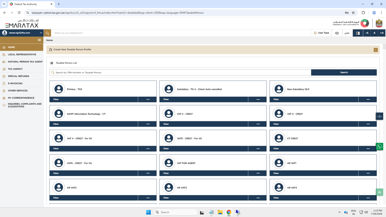View the Primary - TG3 taxable person

(x=94, y=99)
